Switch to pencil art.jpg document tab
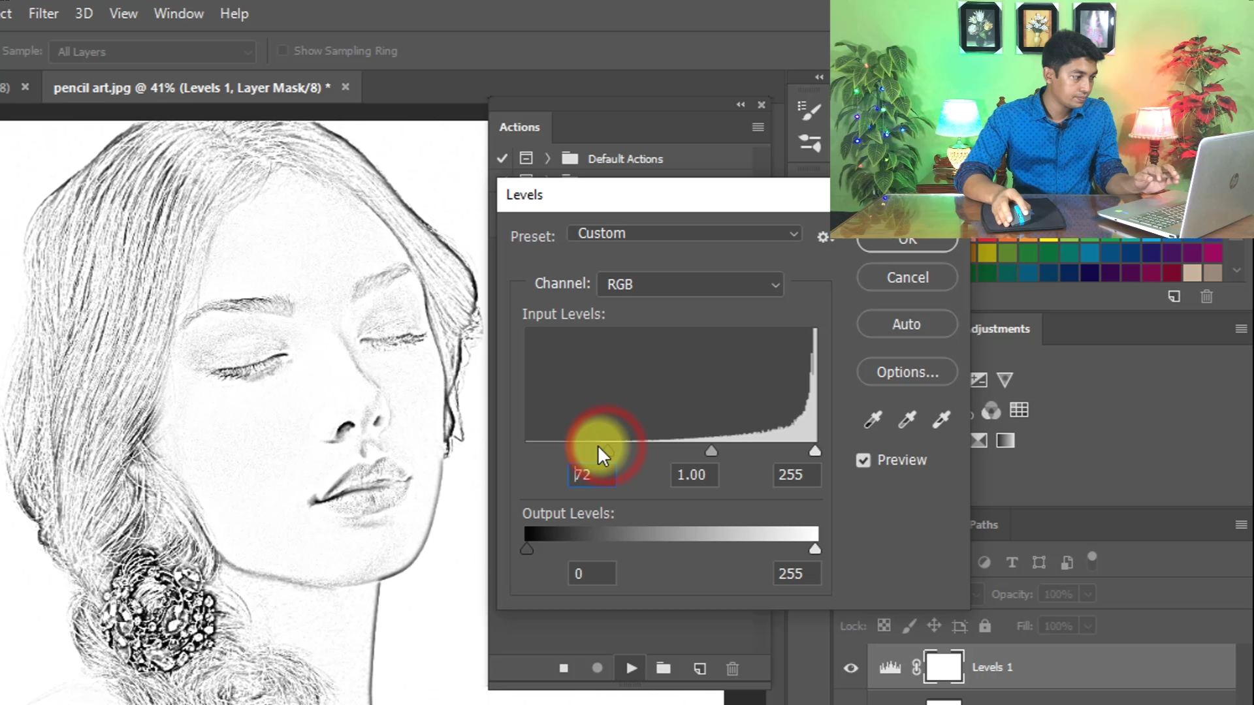1254x705 pixels. 192,87
